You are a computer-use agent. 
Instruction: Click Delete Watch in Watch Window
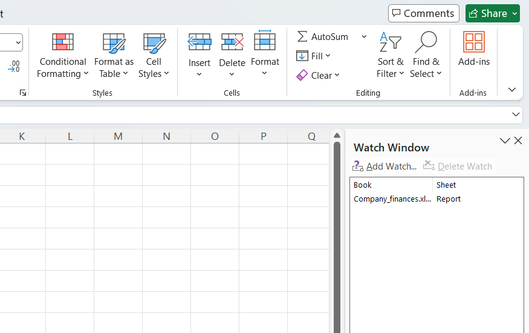pos(458,166)
